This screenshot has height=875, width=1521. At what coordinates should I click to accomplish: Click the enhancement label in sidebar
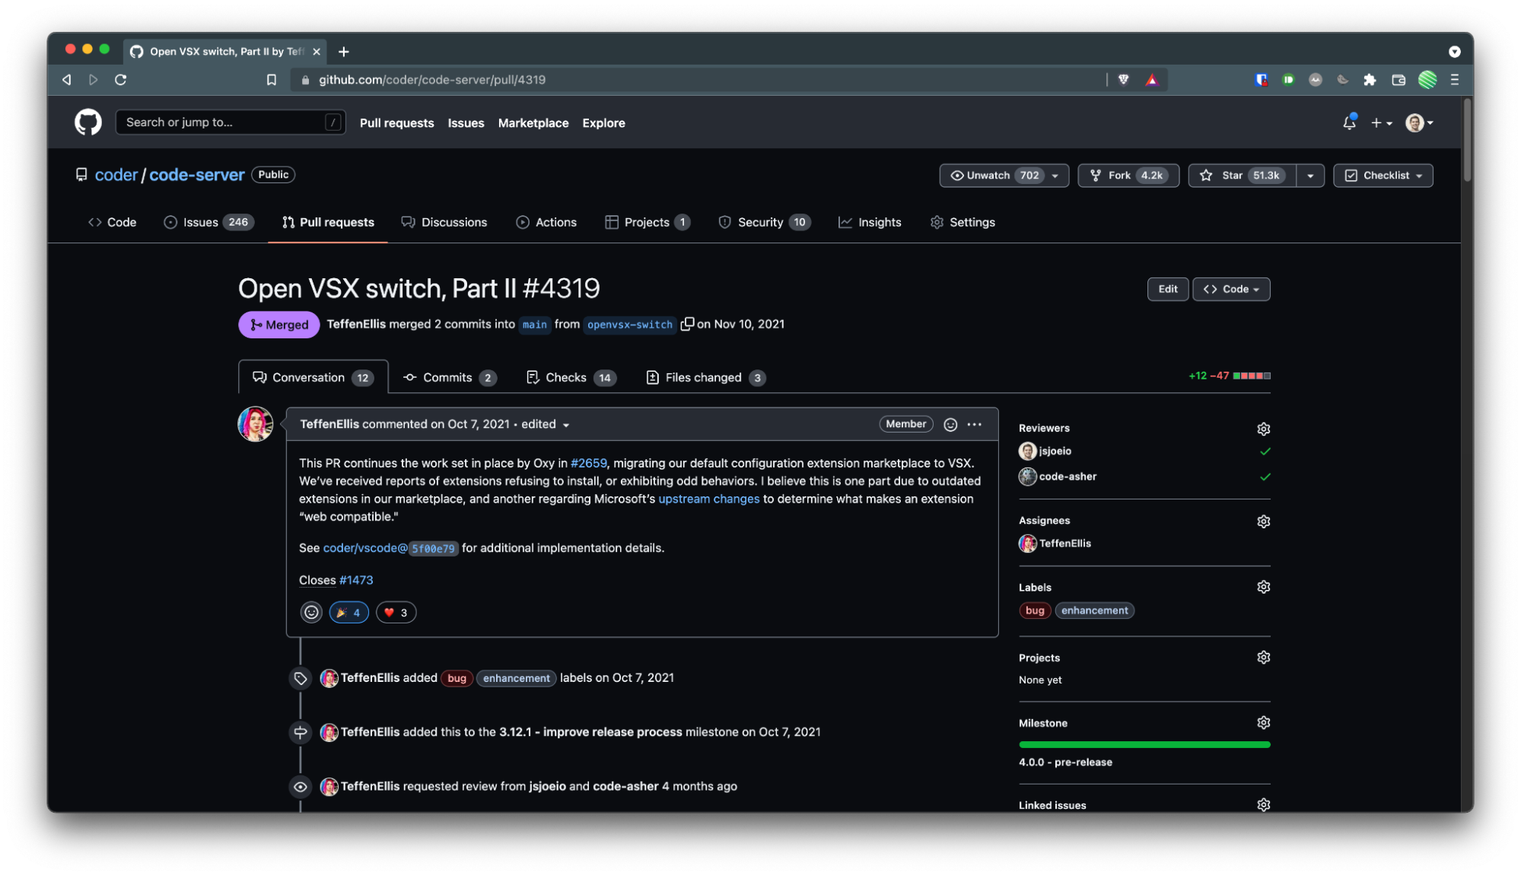tap(1094, 610)
